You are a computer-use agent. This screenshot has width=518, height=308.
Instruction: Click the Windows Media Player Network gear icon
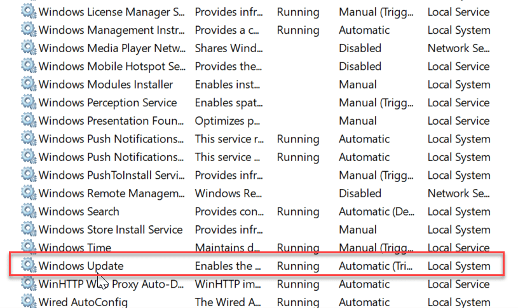pyautogui.click(x=29, y=48)
